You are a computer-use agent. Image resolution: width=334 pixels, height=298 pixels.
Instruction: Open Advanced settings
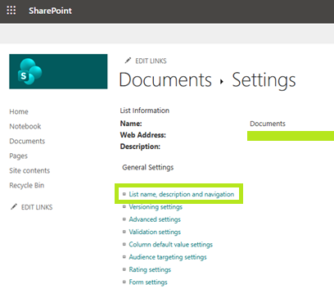tap(155, 219)
